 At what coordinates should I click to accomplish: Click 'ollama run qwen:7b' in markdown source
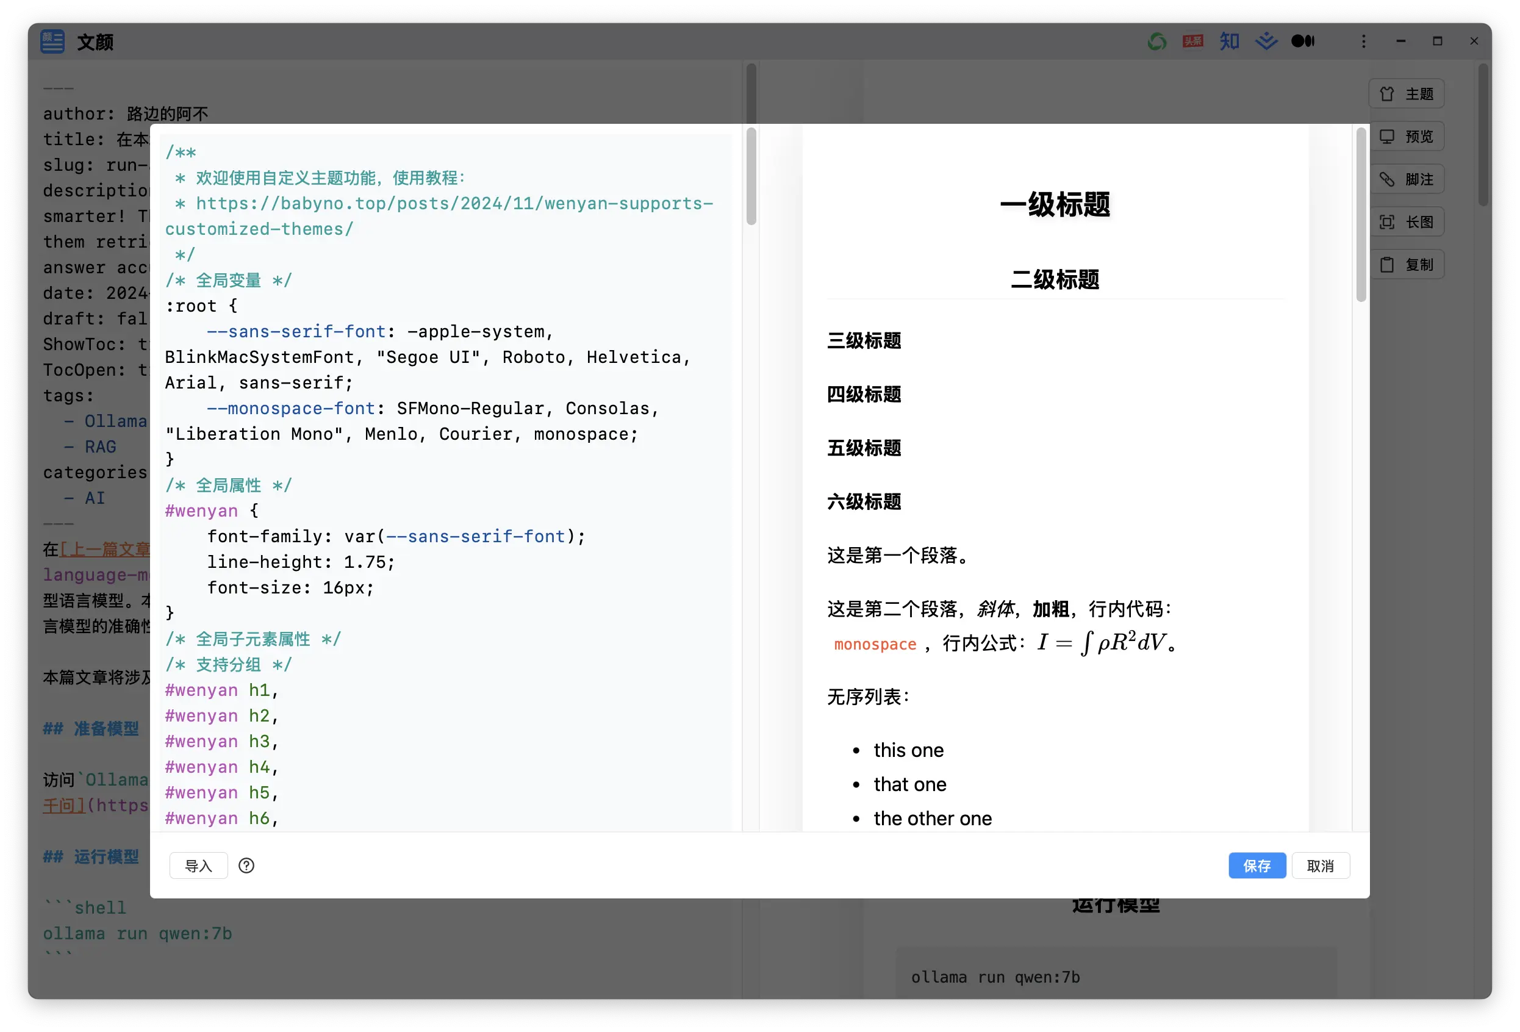(138, 933)
